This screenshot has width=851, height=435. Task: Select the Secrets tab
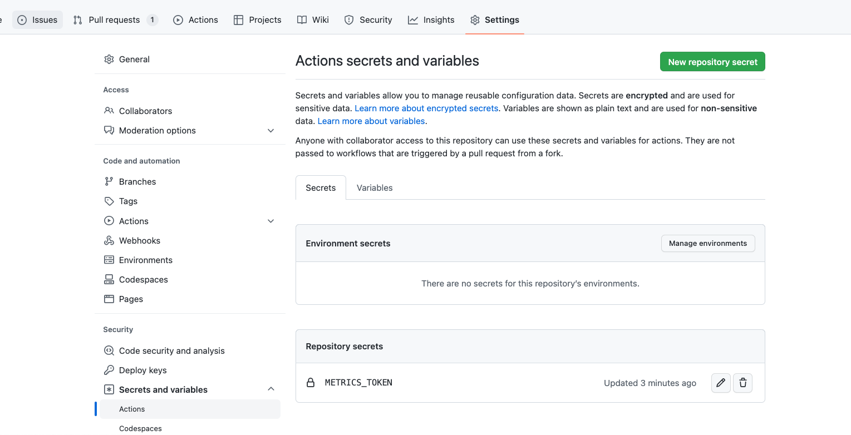(x=321, y=188)
